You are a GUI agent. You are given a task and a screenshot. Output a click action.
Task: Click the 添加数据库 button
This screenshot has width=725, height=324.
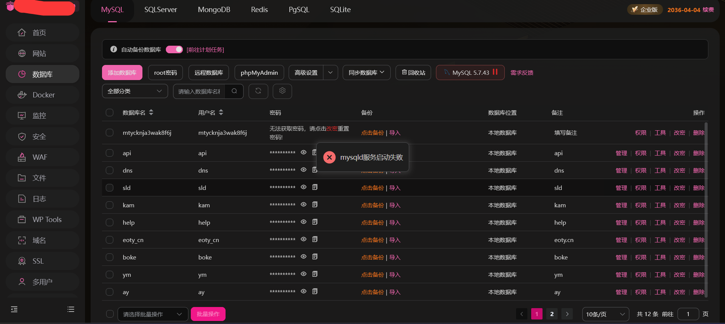pos(122,73)
